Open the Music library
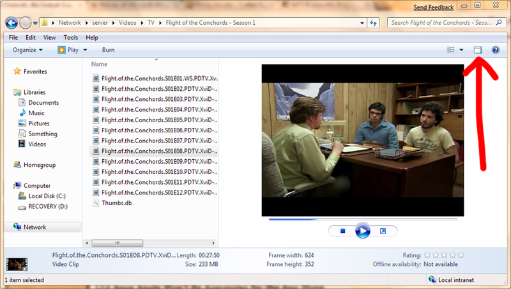The image size is (511, 289). coord(36,113)
